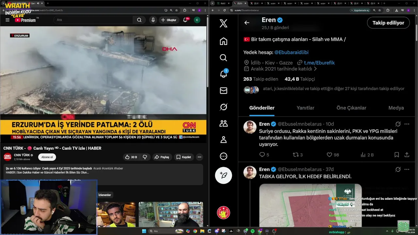Mute the CNN TÜRK tab audio
The height and width of the screenshot is (235, 418).
[x=39, y=3]
